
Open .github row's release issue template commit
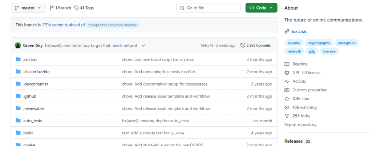[x=166, y=96]
